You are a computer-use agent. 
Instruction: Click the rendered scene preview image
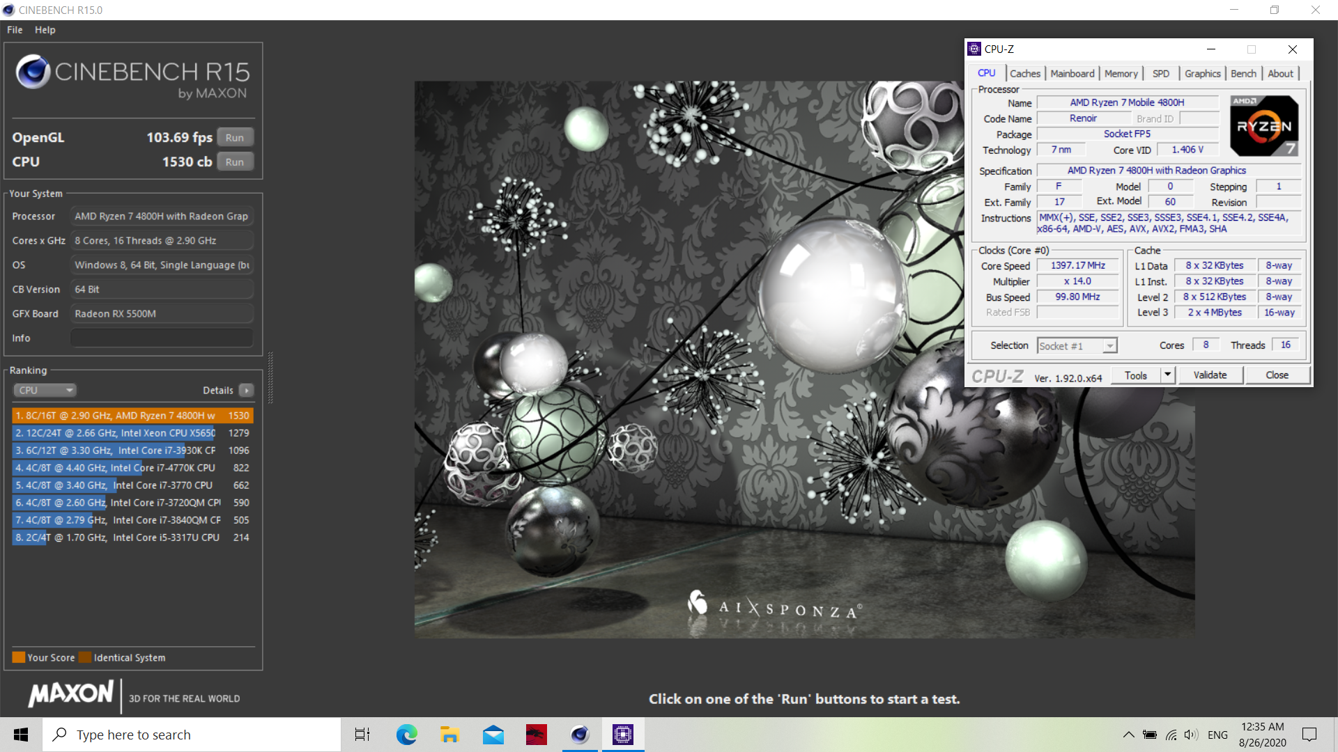tap(805, 359)
